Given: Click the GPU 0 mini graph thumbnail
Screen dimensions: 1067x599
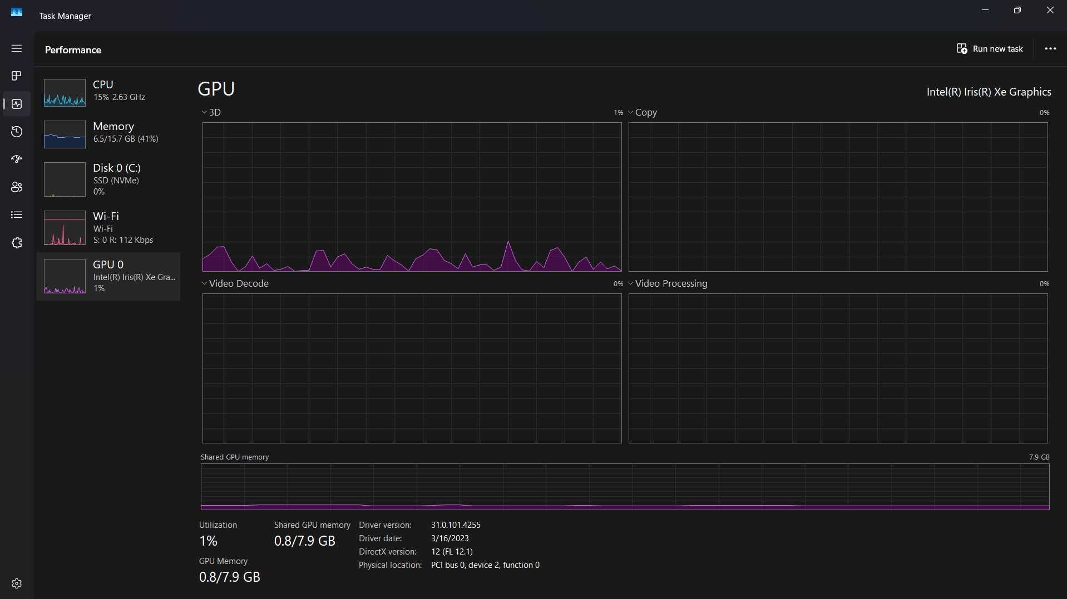Looking at the screenshot, I should click(x=65, y=276).
